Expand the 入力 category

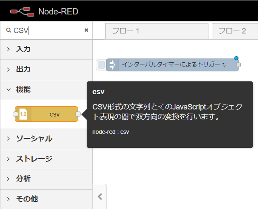click(46, 49)
